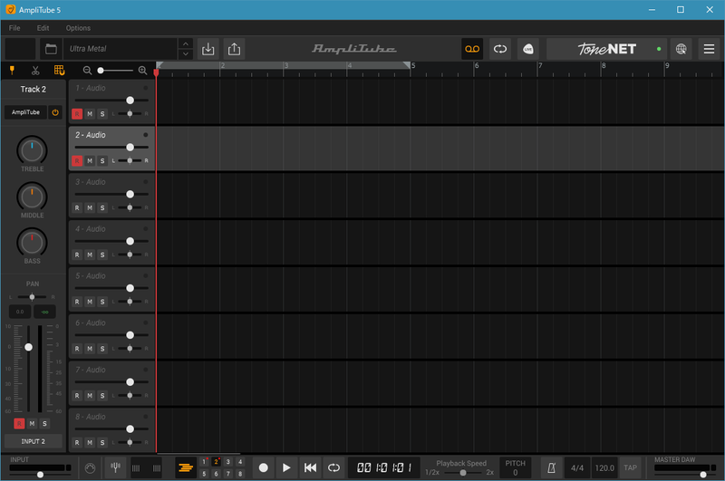This screenshot has width=725, height=481.
Task: Click the INPUT level slider handle
Action: tap(40, 475)
